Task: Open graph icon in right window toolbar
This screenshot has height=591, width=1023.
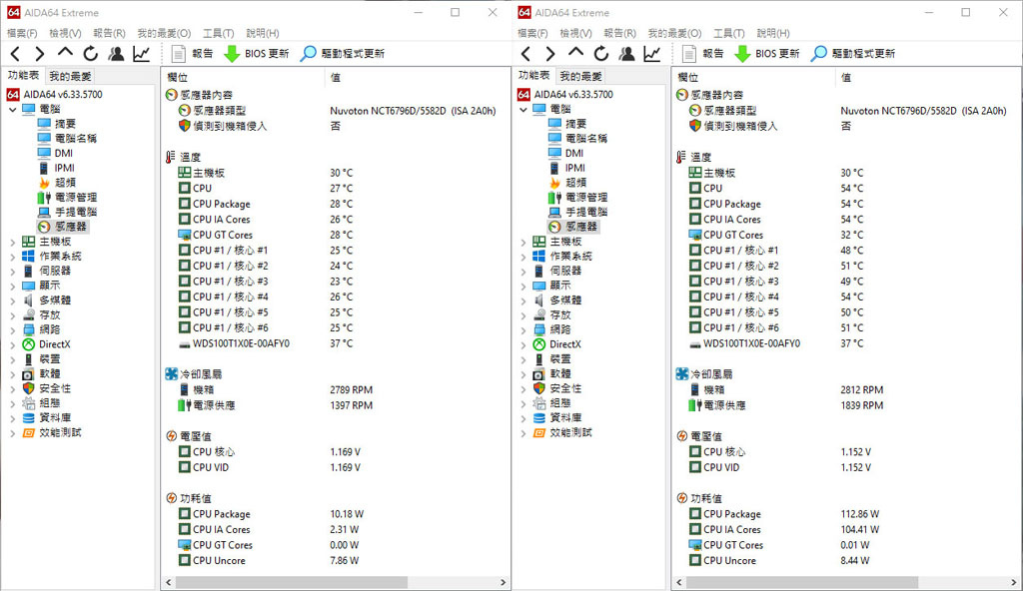Action: [652, 54]
